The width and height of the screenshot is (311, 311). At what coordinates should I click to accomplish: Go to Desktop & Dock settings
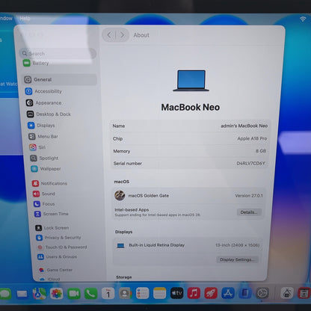pyautogui.click(x=49, y=114)
